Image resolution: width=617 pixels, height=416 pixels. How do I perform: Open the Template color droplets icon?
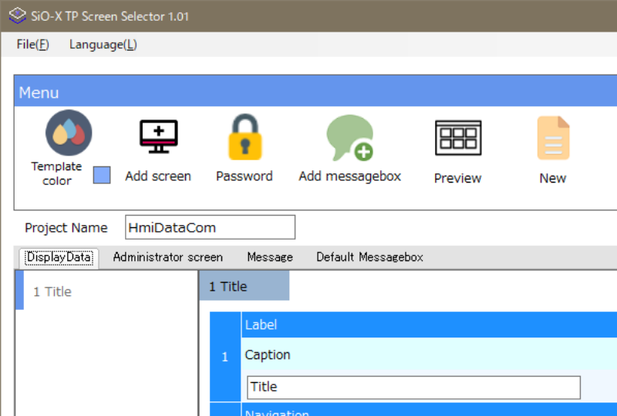click(x=69, y=133)
